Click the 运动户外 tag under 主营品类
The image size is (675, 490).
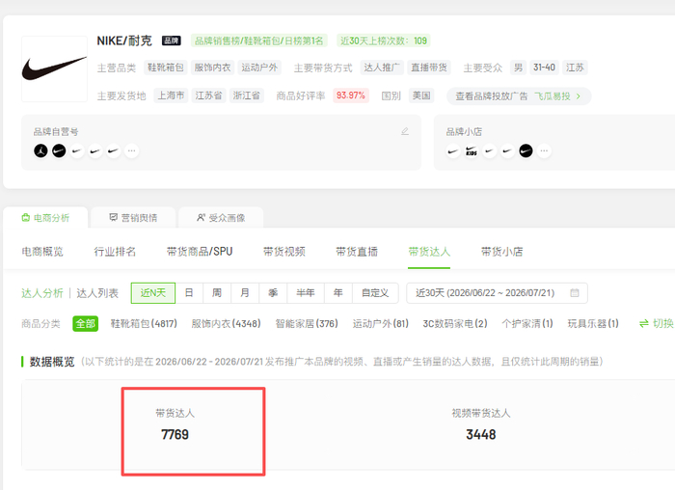[259, 68]
